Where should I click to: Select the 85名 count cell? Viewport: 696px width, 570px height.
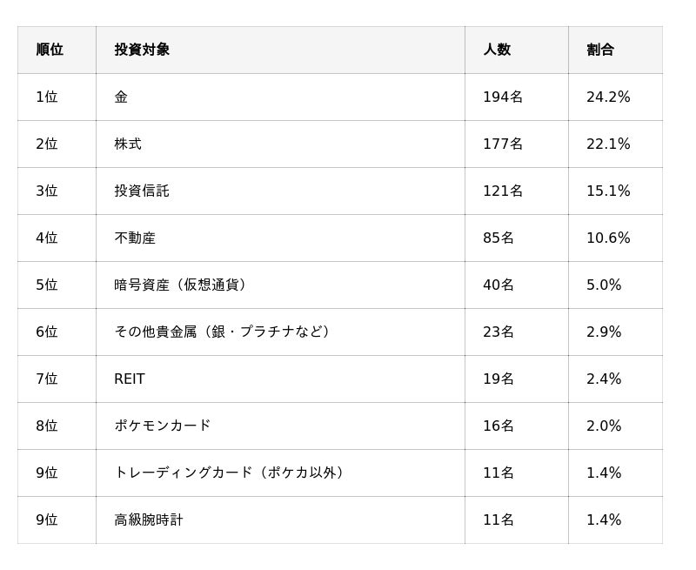(499, 238)
